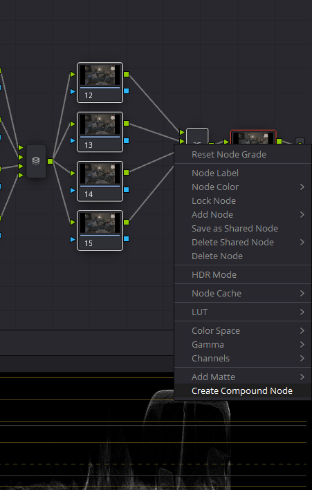The width and height of the screenshot is (312, 490).
Task: Click blue key input of node 15
Action: (73, 239)
